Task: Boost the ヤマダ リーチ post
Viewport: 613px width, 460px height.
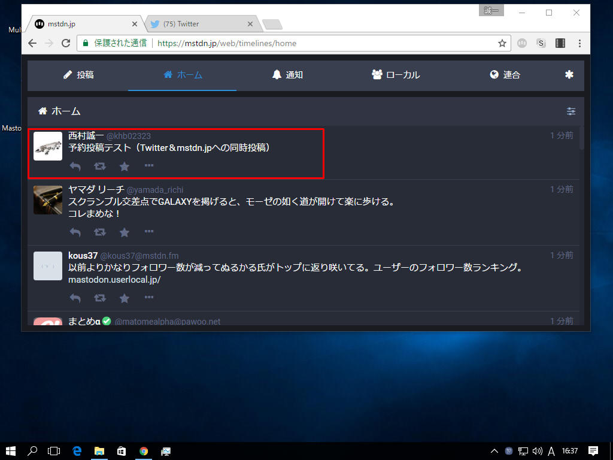Action: pyautogui.click(x=100, y=232)
